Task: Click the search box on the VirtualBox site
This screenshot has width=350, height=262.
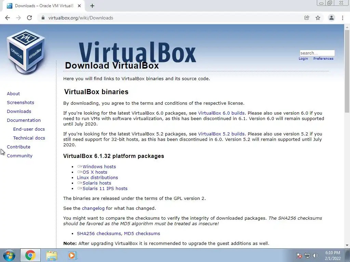Action: point(317,53)
